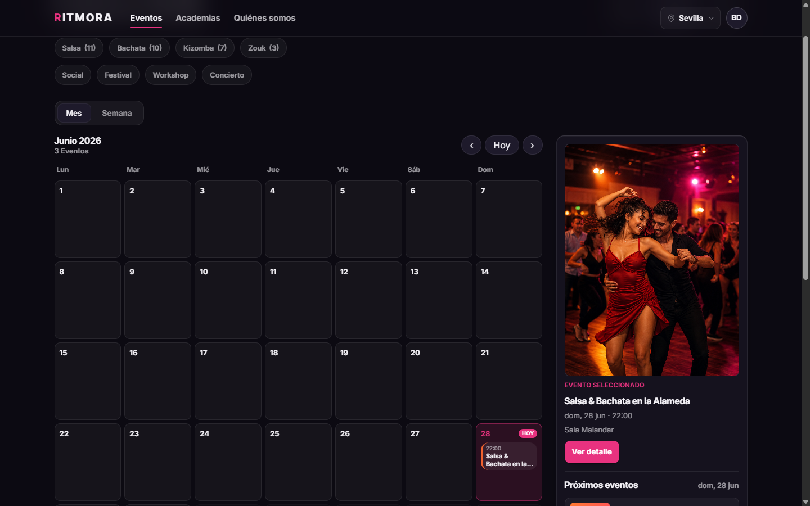
Task: Select calendar day 10
Action: [228, 300]
